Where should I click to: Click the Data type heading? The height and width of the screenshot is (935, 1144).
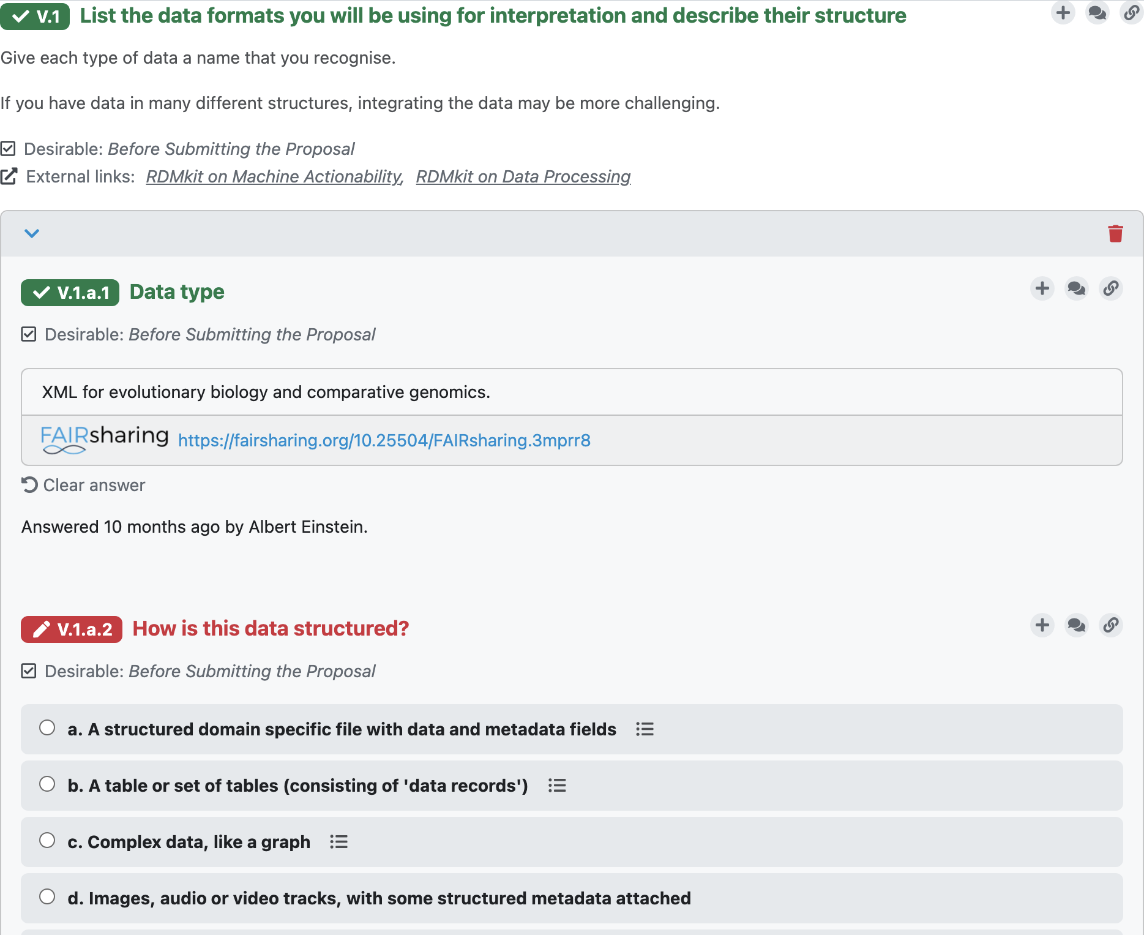pyautogui.click(x=177, y=292)
